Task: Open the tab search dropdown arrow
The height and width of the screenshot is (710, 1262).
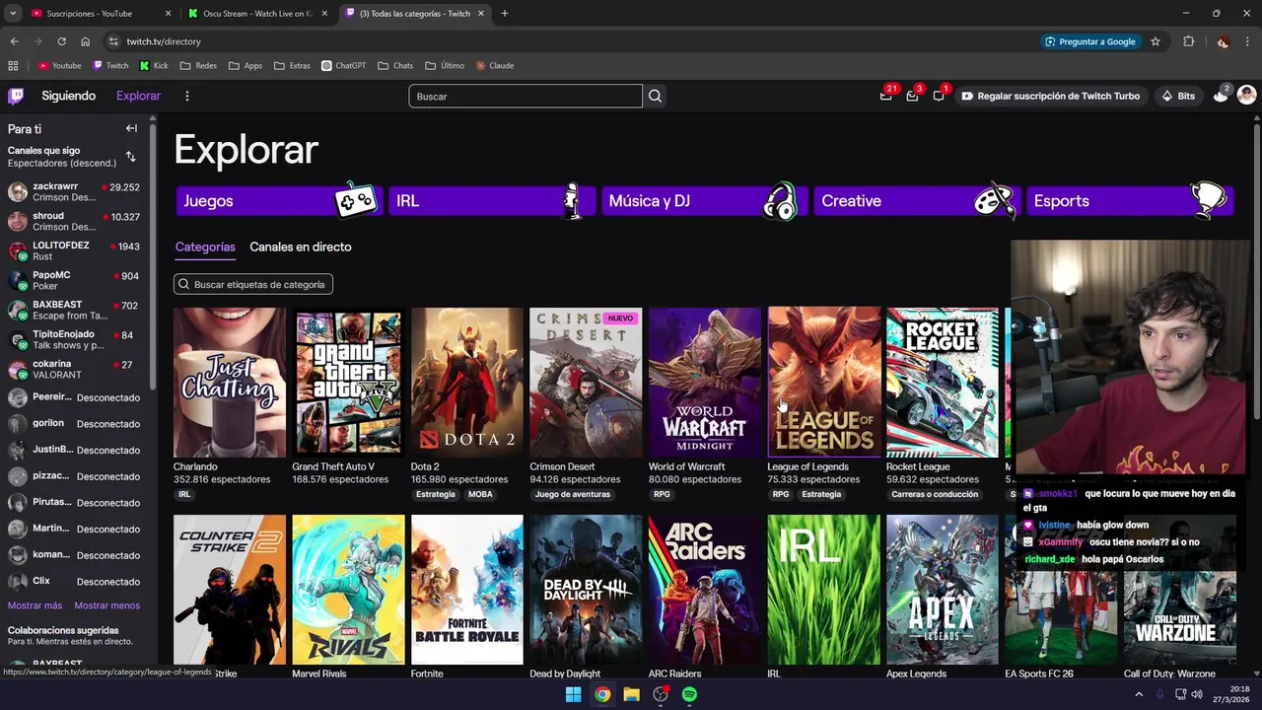Action: tap(13, 14)
